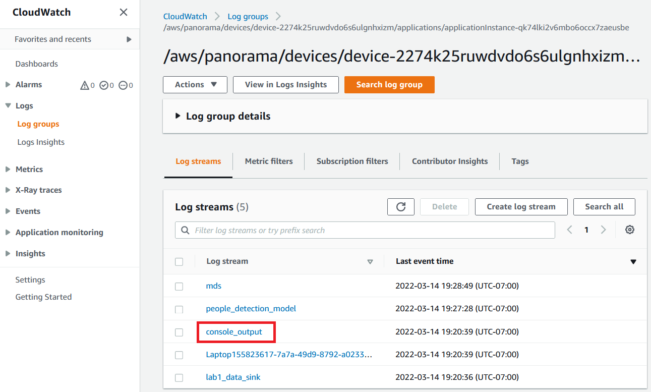This screenshot has width=651, height=392.
Task: Click the Log stream column header
Action: pos(227,261)
